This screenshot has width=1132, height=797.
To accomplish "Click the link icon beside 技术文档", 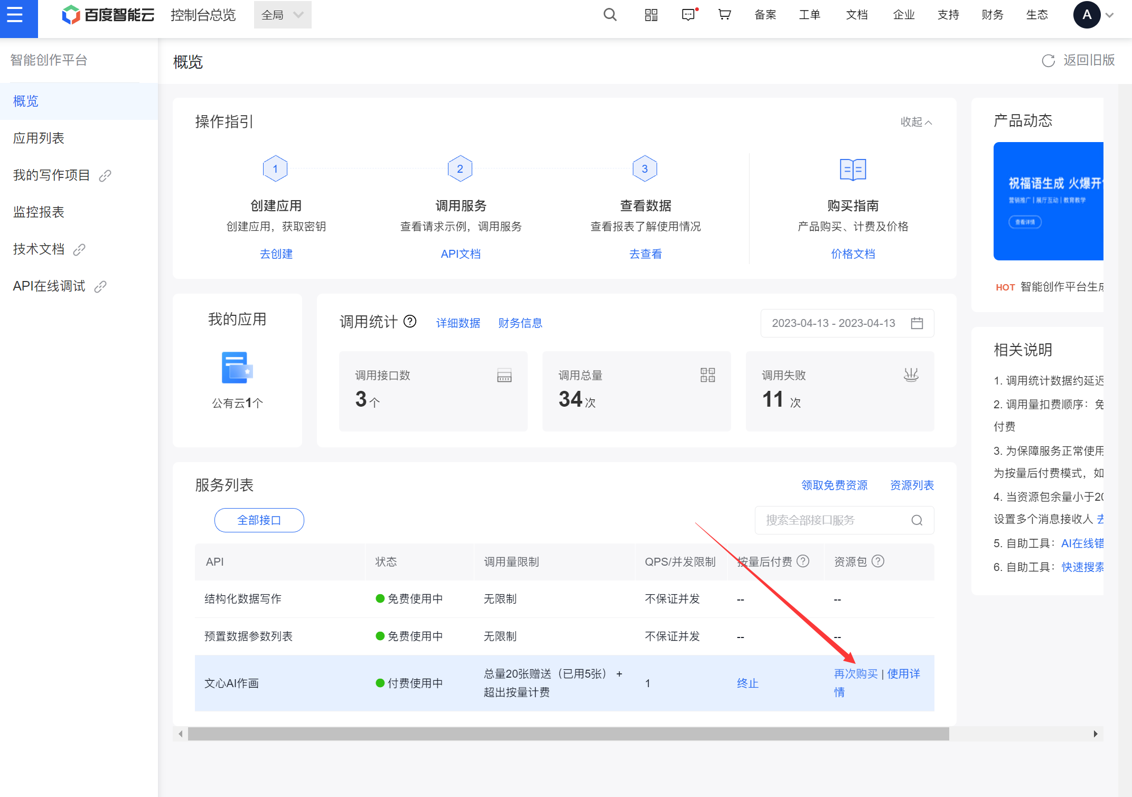I will (x=79, y=249).
